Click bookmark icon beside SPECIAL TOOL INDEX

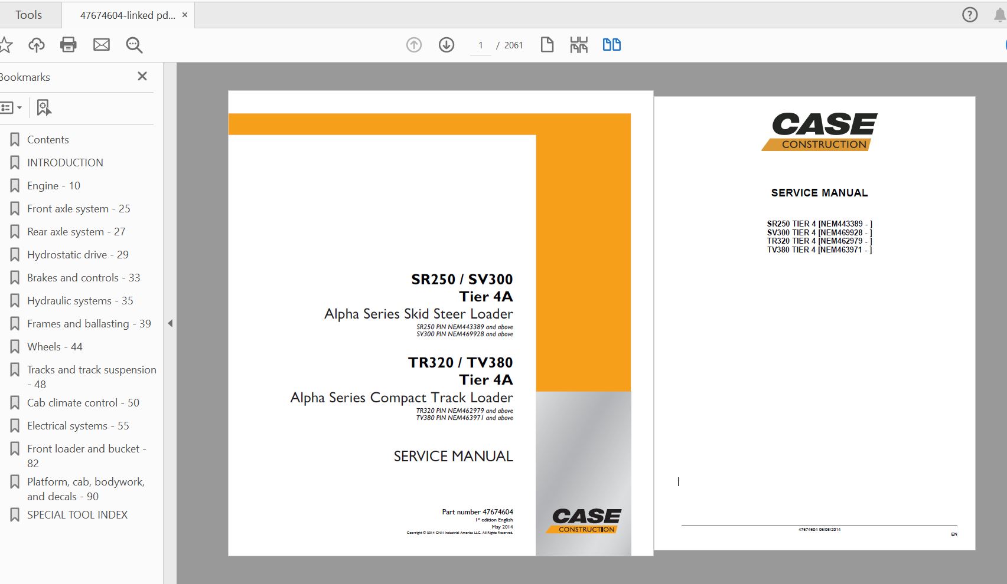[x=15, y=515]
